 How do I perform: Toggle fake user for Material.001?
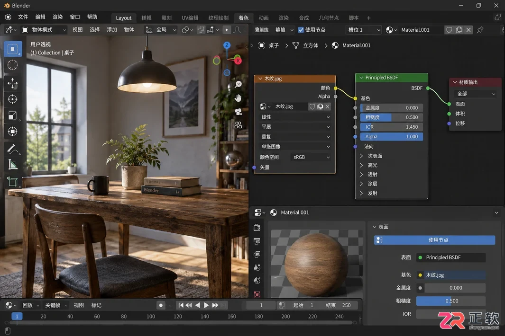pyautogui.click(x=449, y=30)
